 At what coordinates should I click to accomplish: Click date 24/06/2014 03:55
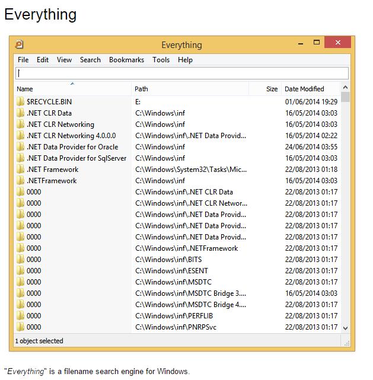pos(311,147)
